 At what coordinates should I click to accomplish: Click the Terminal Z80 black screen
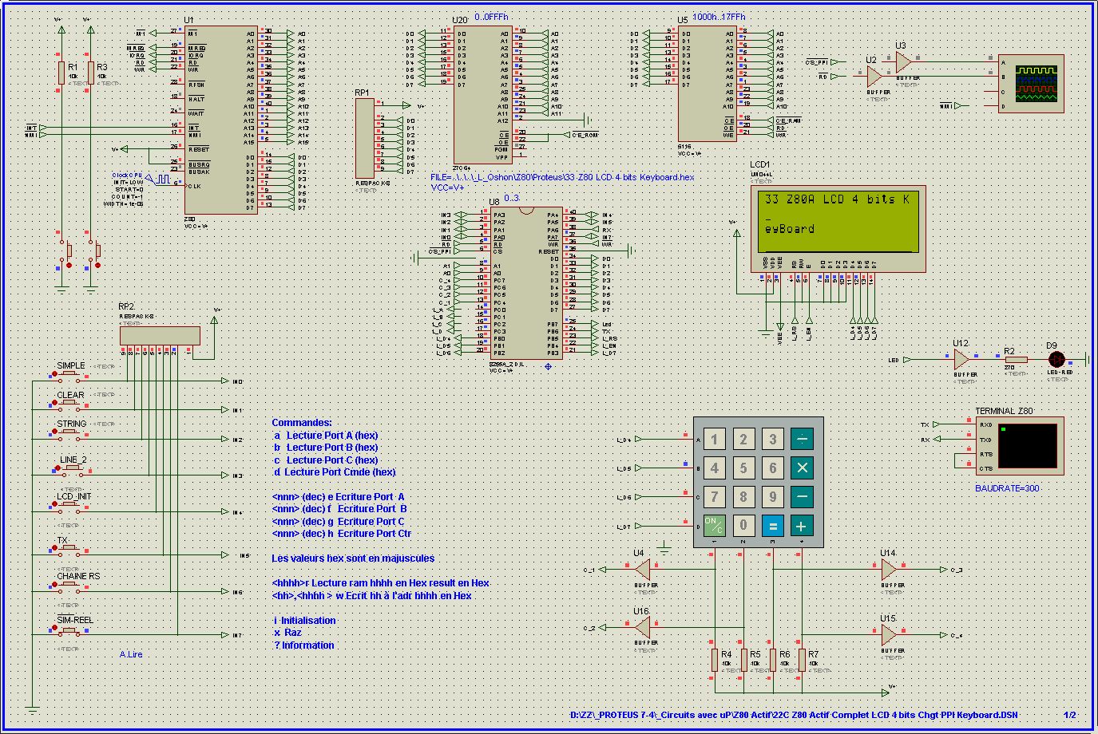tap(1027, 445)
